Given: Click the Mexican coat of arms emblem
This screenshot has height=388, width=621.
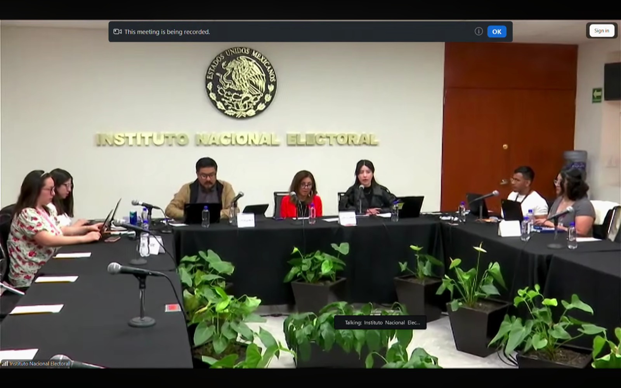Looking at the screenshot, I should click(241, 82).
